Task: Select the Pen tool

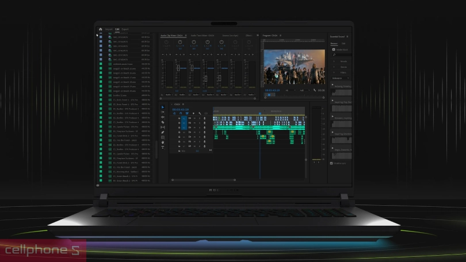Action: click(163, 132)
